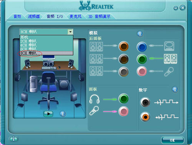Screen dimensions: 192x145
Task: Open the 音效 tab
Action: coord(17,17)
